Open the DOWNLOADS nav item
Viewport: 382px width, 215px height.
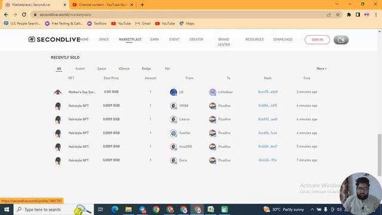coord(282,39)
